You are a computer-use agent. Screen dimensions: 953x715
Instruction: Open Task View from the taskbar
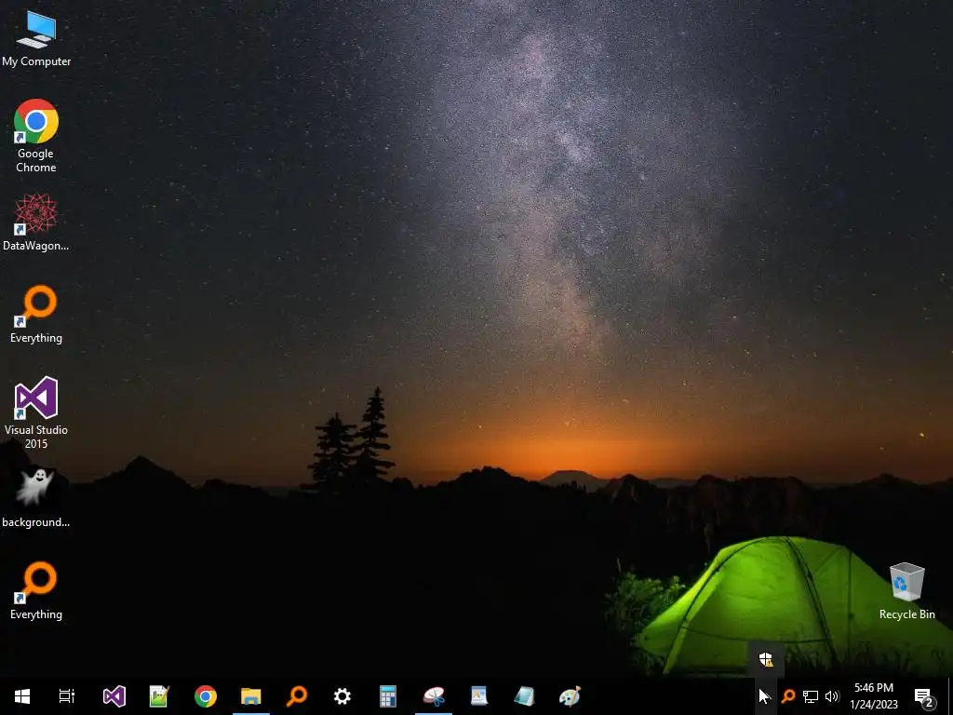coord(67,696)
